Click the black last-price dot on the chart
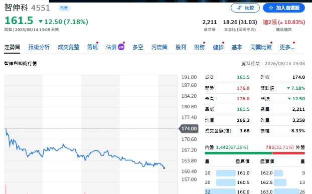This screenshot has width=312, height=194. [164, 168]
